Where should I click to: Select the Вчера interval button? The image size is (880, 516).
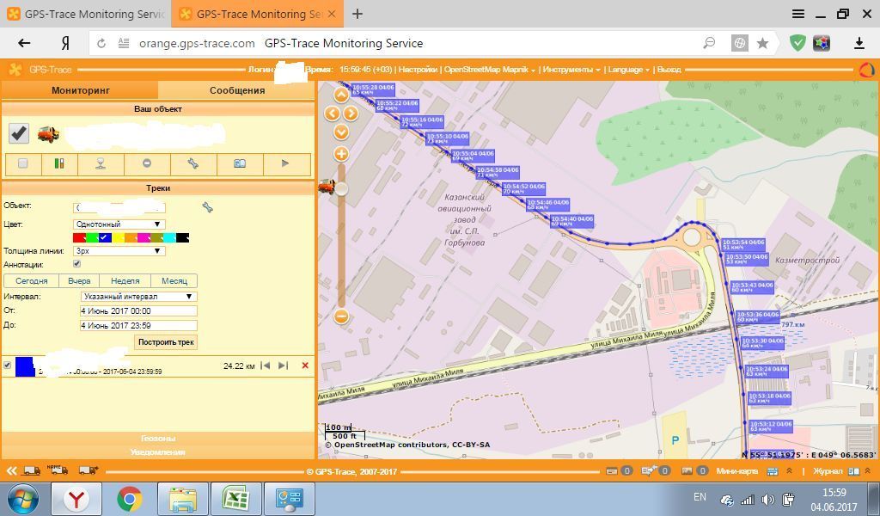(x=79, y=281)
